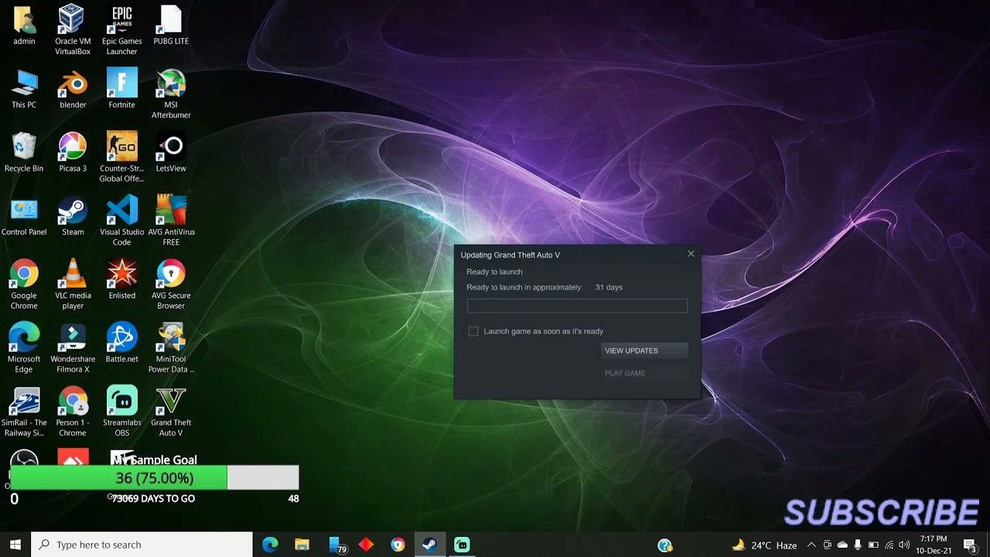
Task: Check the battery tray icon
Action: [873, 545]
